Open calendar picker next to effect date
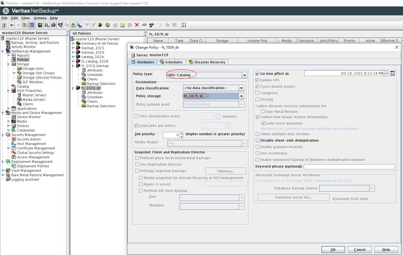The height and width of the screenshot is (255, 403). 392,73
